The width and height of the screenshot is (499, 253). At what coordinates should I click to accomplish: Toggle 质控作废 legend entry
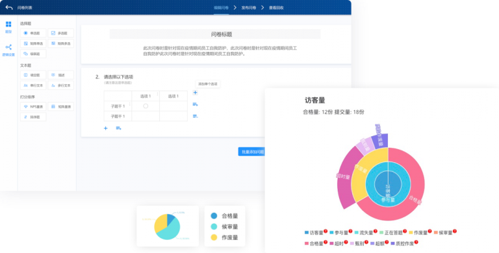[402, 244]
